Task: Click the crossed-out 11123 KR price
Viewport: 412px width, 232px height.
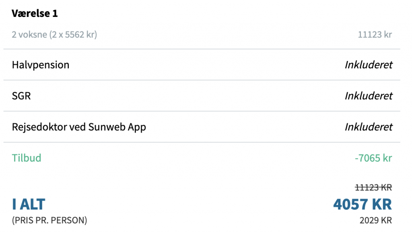Action: click(373, 187)
